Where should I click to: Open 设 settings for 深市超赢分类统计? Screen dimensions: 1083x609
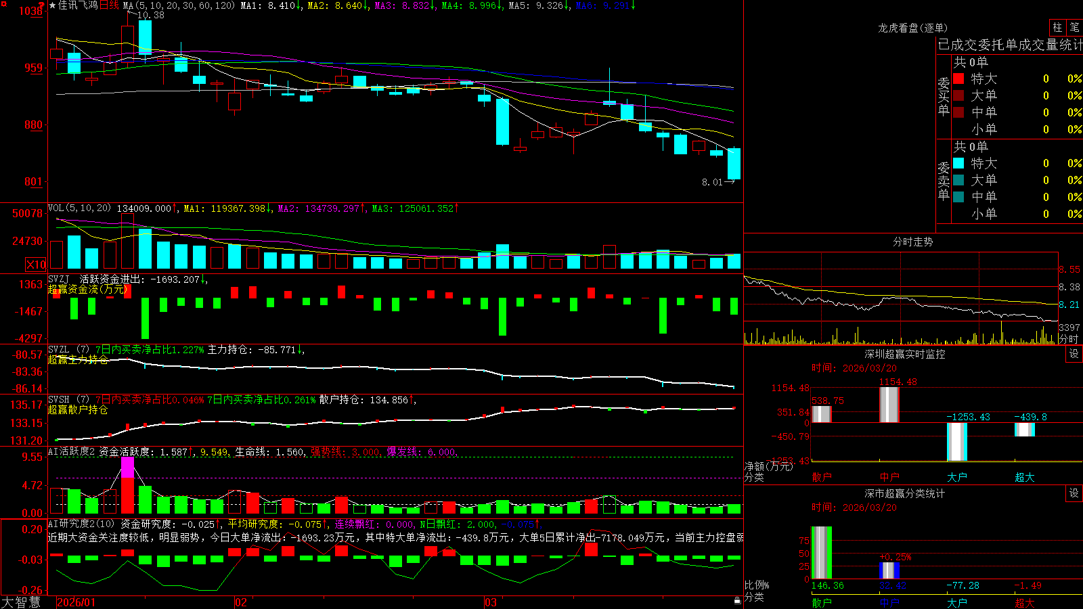tap(1074, 493)
